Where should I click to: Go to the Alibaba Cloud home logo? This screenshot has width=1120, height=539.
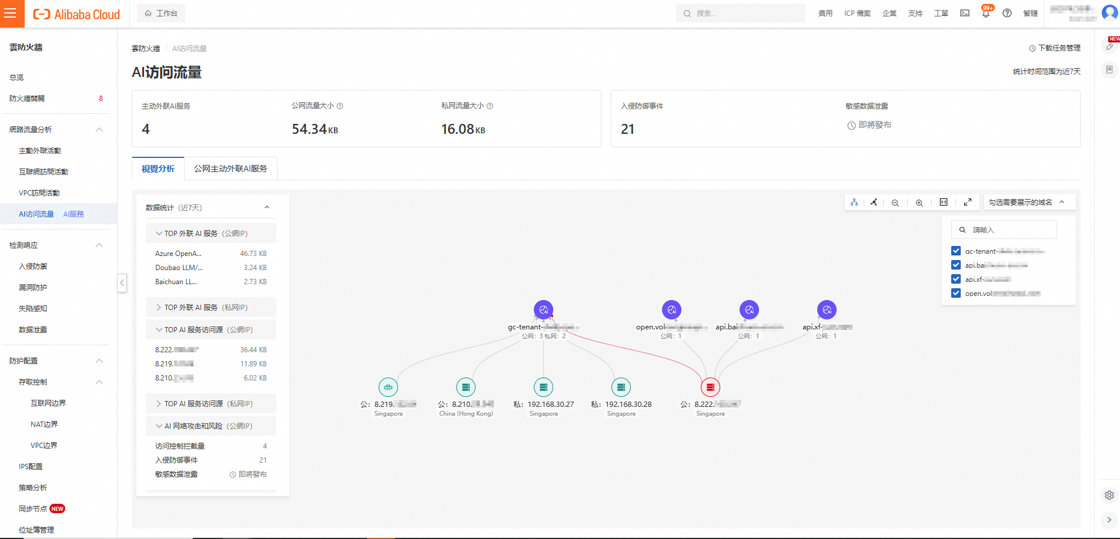76,14
